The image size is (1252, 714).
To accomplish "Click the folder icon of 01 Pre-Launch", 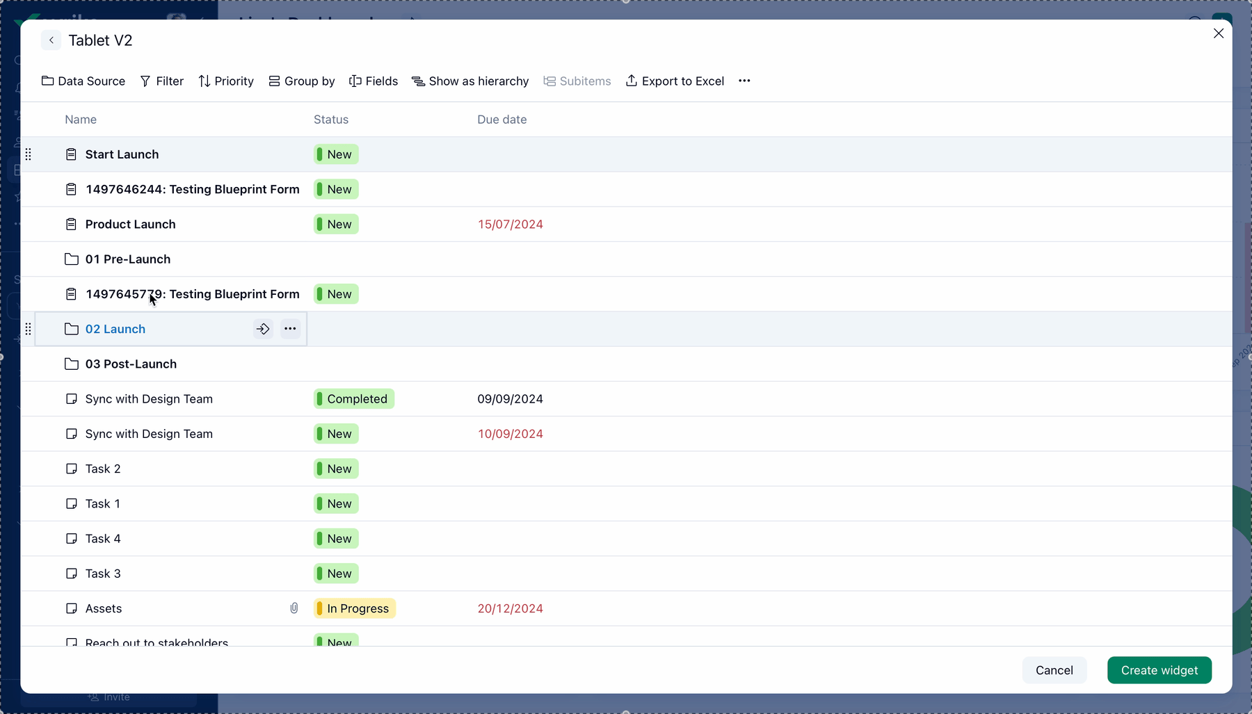I will (x=71, y=259).
